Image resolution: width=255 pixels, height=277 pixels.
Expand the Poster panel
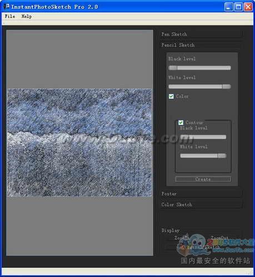[202, 193]
